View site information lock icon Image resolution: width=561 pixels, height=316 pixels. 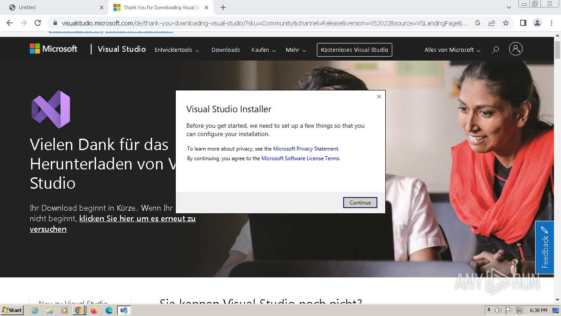(x=55, y=23)
